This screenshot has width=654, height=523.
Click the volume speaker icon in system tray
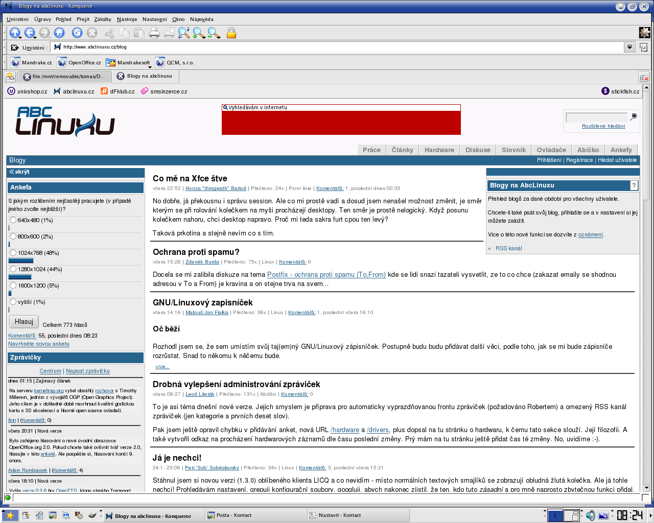(590, 515)
